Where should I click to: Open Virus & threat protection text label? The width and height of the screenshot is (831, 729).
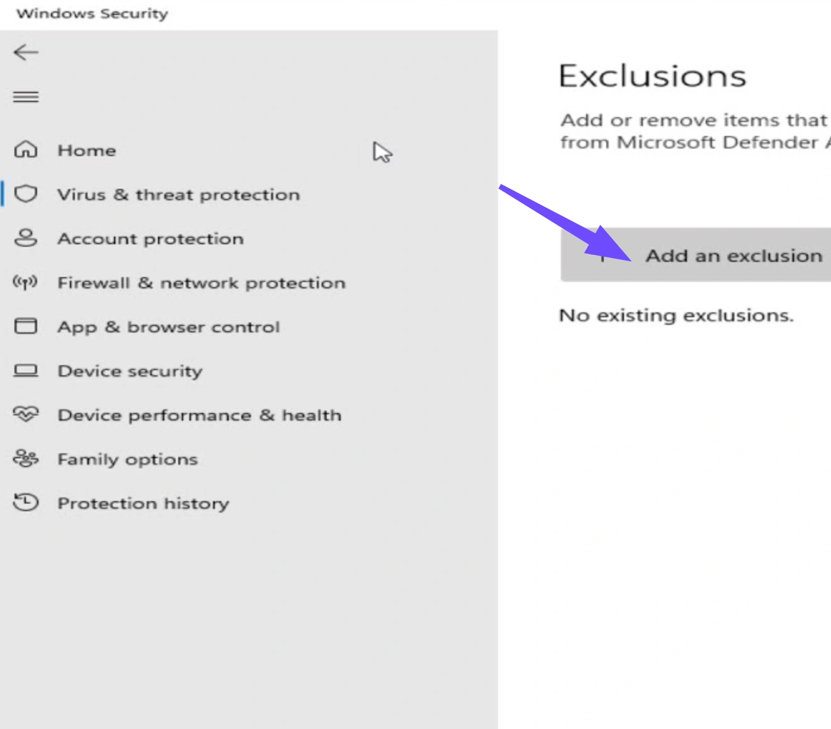click(178, 195)
